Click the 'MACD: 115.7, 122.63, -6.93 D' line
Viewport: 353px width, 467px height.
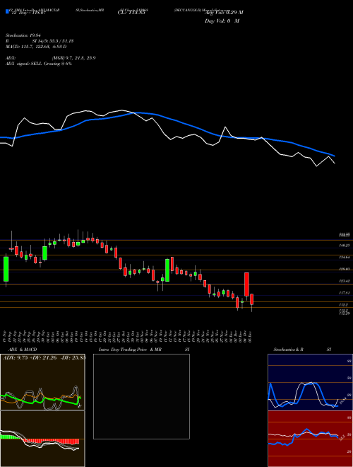36,47
